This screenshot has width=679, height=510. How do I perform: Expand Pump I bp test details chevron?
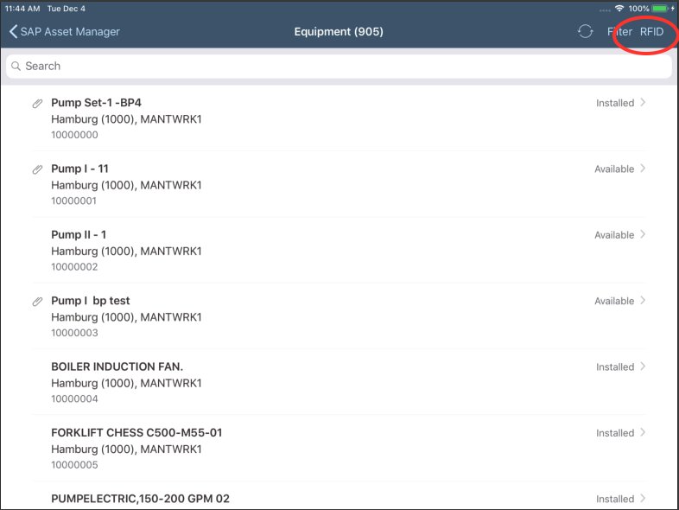[x=643, y=300]
